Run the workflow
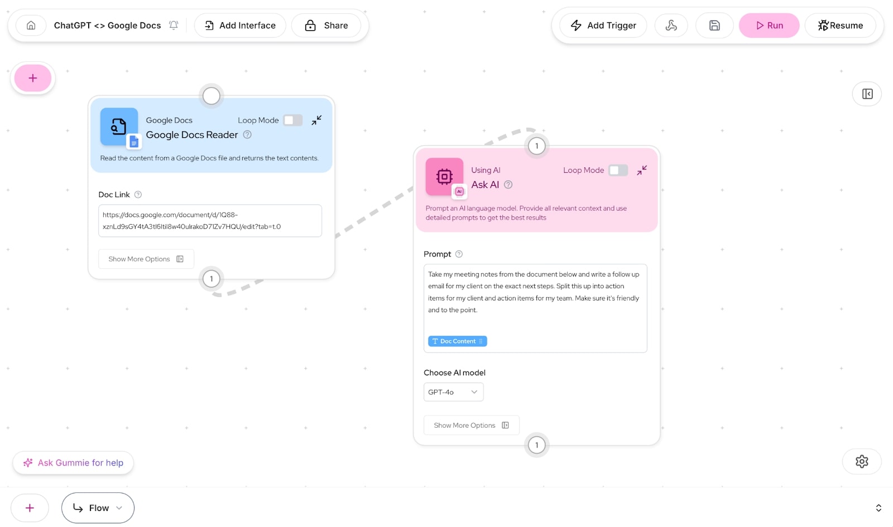Screen dimensions: 893x527 pyautogui.click(x=769, y=25)
